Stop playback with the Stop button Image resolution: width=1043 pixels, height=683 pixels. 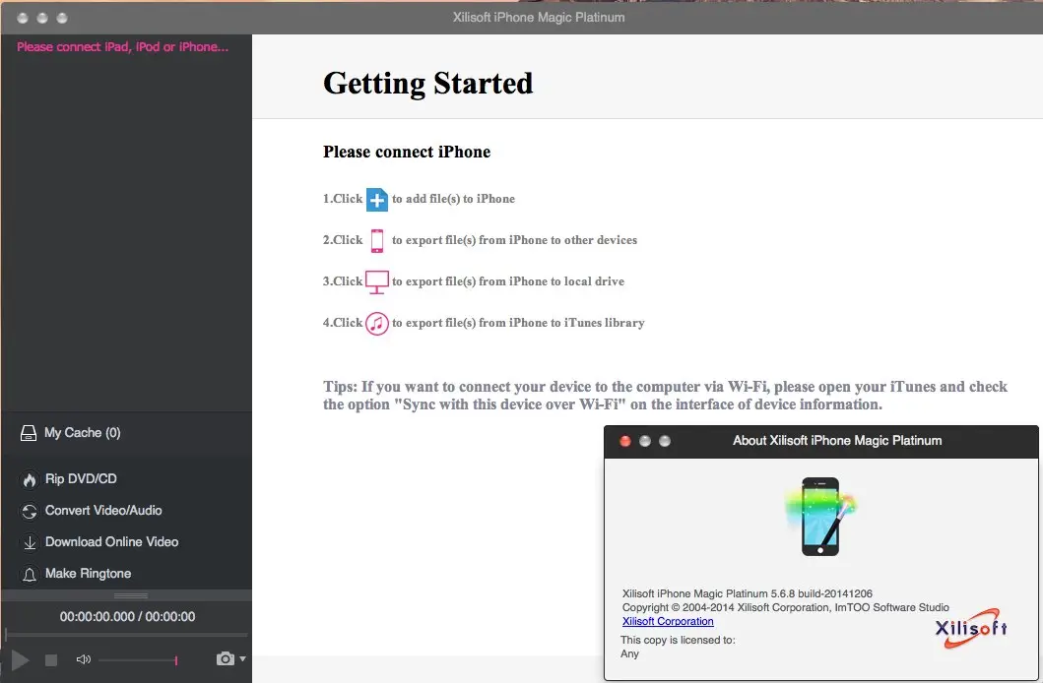click(51, 659)
